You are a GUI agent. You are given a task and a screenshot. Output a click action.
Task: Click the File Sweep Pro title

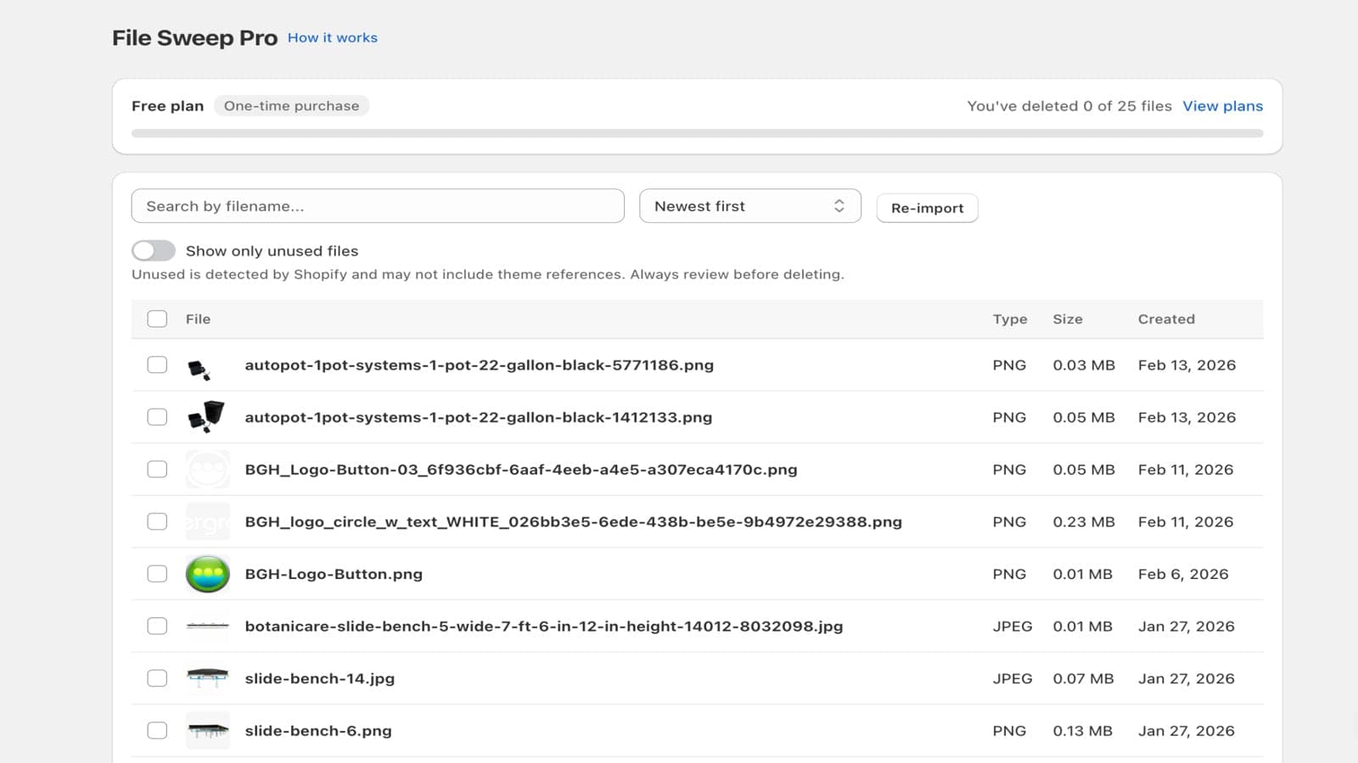194,38
